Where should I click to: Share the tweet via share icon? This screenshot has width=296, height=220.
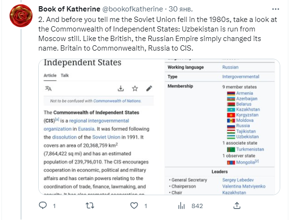point(236,206)
